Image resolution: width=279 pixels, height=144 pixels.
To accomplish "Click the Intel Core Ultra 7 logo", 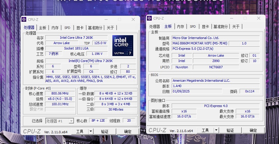I will click(123, 46).
